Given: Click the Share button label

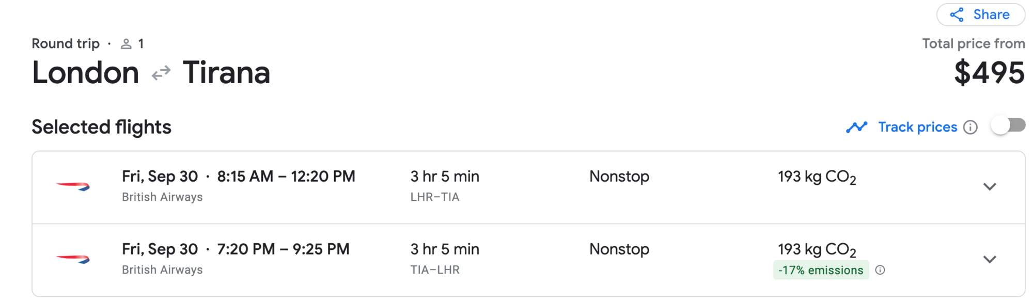Looking at the screenshot, I should pos(991,14).
